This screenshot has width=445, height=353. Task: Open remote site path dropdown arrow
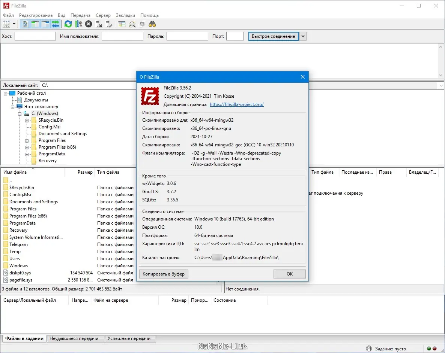441,85
